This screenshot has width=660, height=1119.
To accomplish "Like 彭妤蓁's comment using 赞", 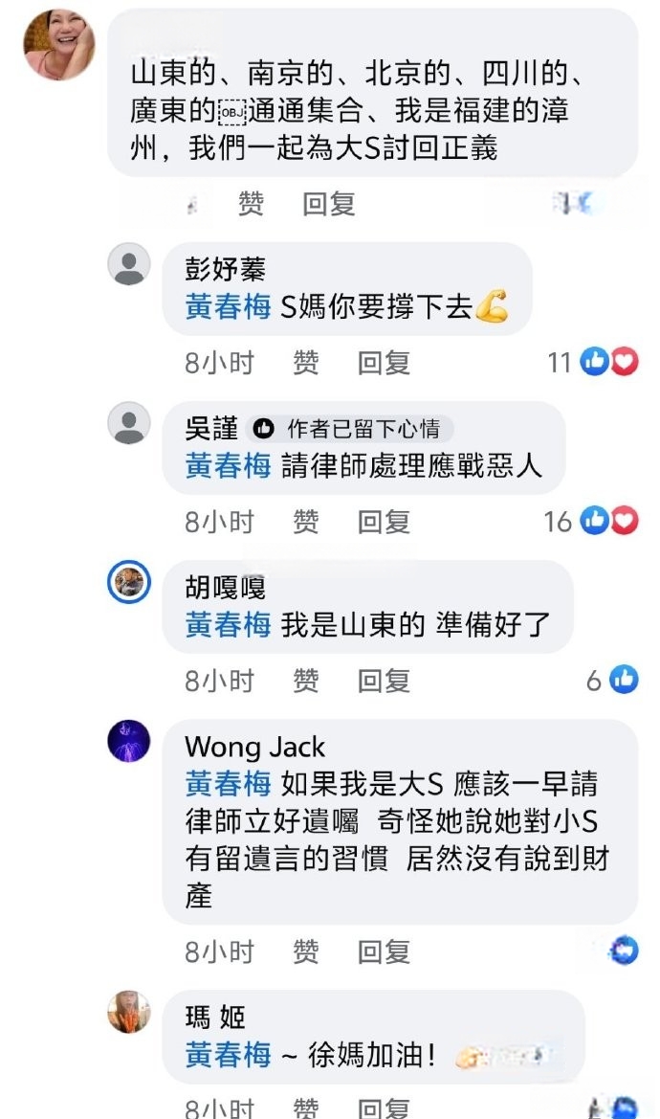I will tap(306, 363).
